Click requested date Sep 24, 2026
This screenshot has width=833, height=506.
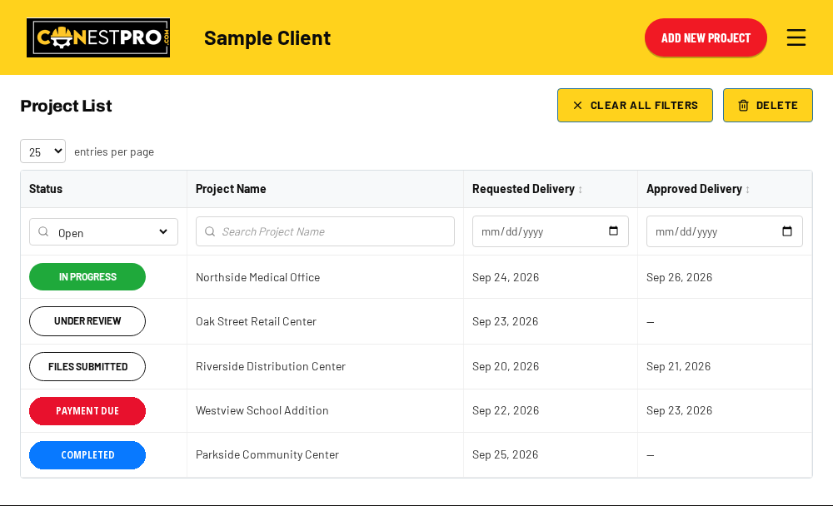pyautogui.click(x=506, y=277)
